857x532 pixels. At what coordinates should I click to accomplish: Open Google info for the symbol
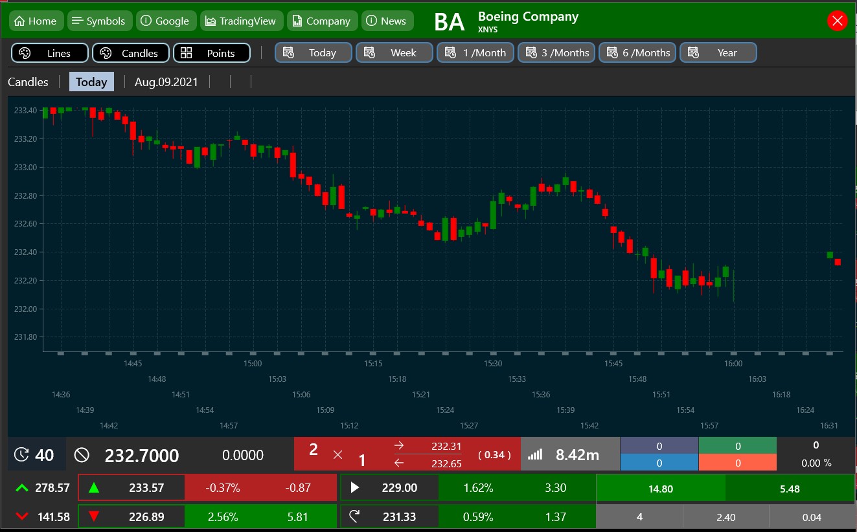pos(165,21)
